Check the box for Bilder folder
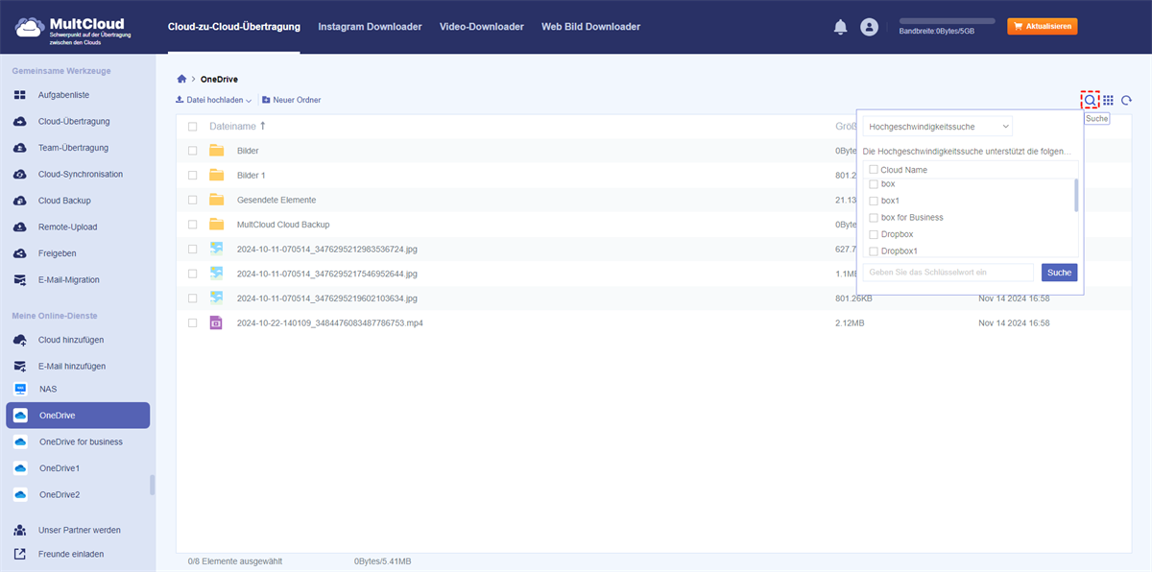This screenshot has height=572, width=1152. (193, 151)
